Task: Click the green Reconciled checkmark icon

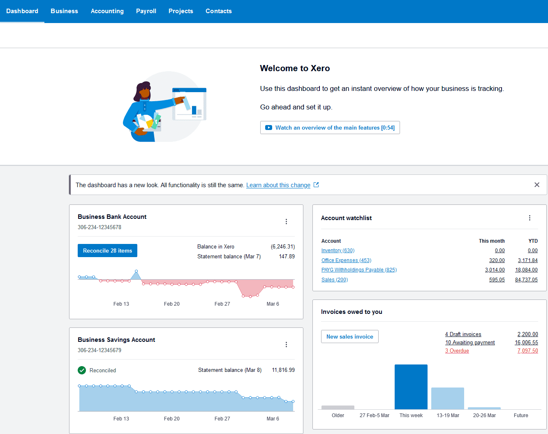Action: (x=82, y=370)
